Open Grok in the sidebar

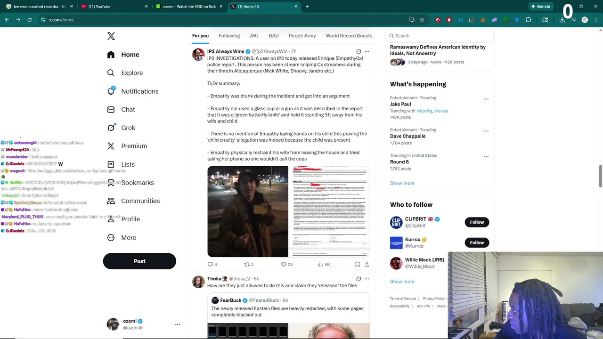pyautogui.click(x=121, y=128)
